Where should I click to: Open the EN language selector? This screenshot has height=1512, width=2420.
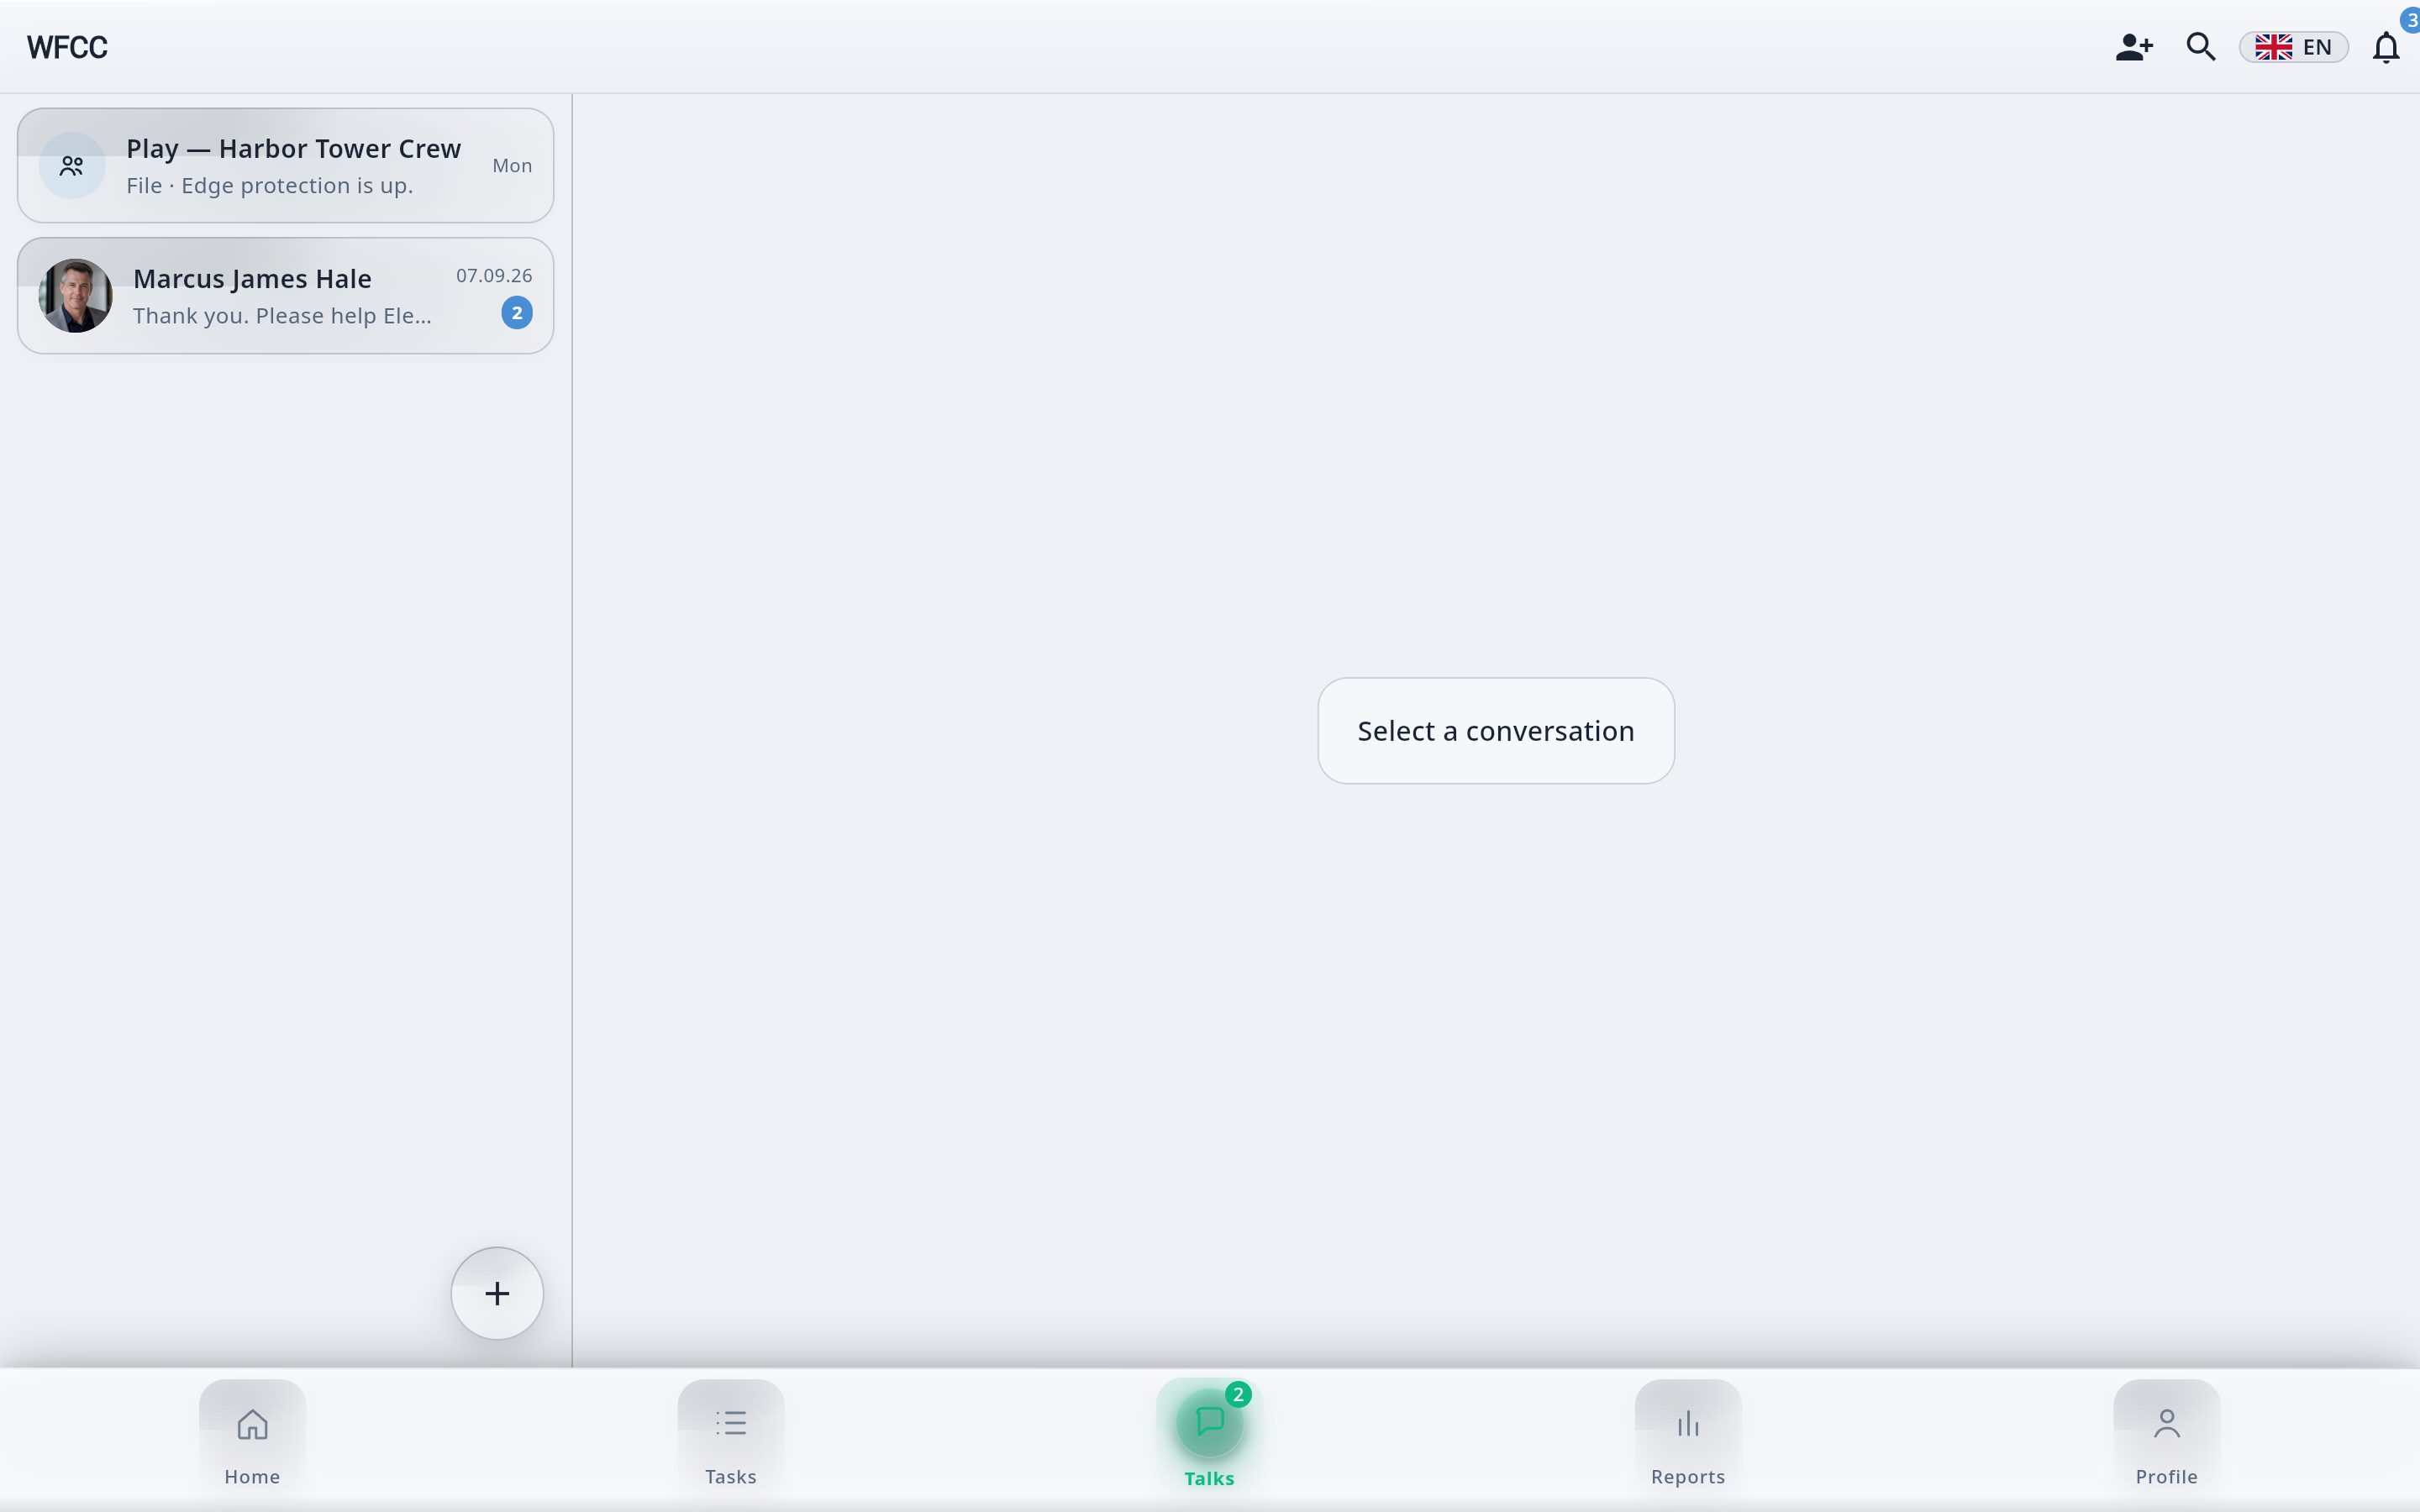pos(2293,47)
